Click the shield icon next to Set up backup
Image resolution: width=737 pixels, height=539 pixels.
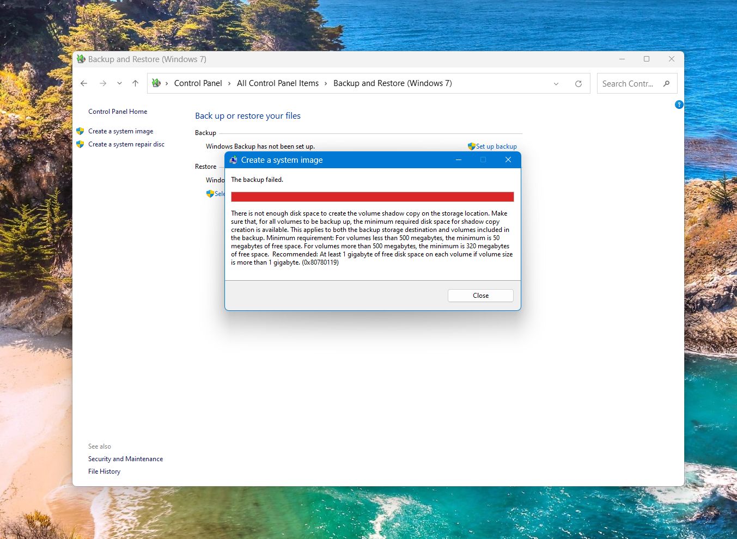472,146
